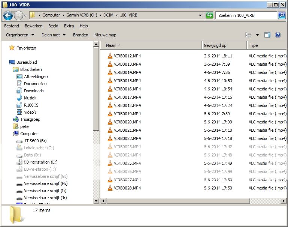
Task: Toggle the preview pane icon
Action: click(x=267, y=35)
